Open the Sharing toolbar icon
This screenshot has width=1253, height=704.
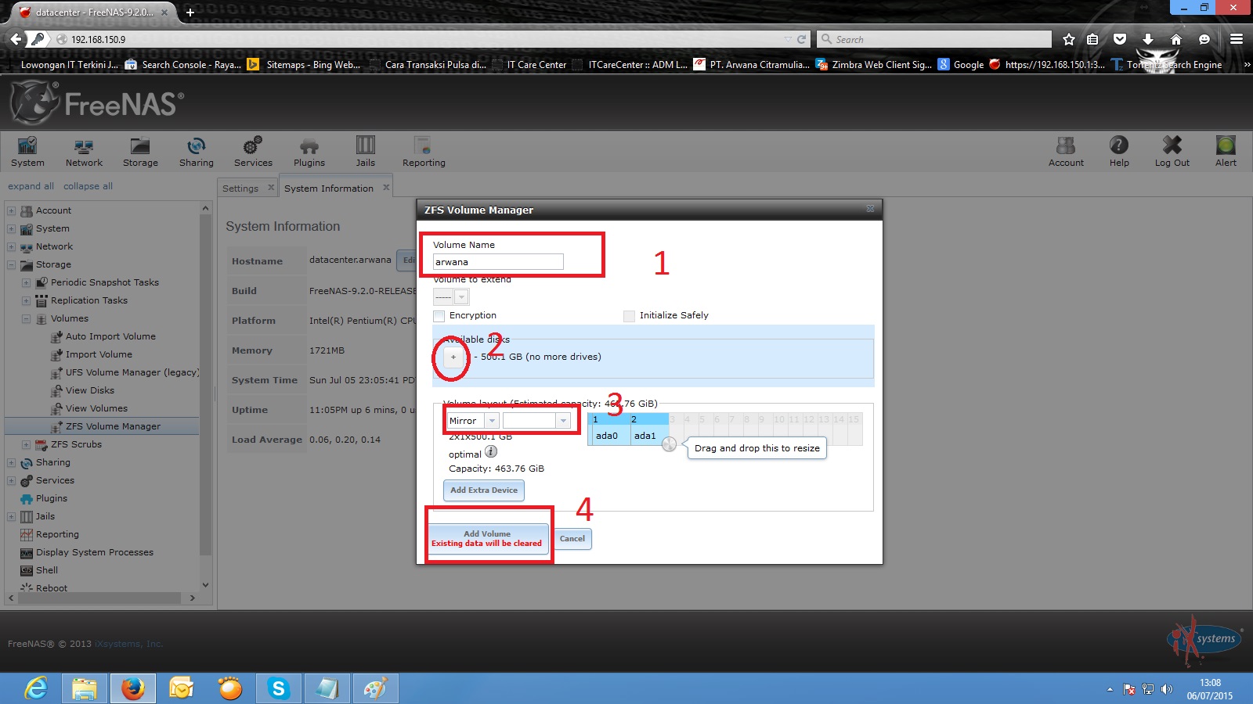pyautogui.click(x=196, y=152)
